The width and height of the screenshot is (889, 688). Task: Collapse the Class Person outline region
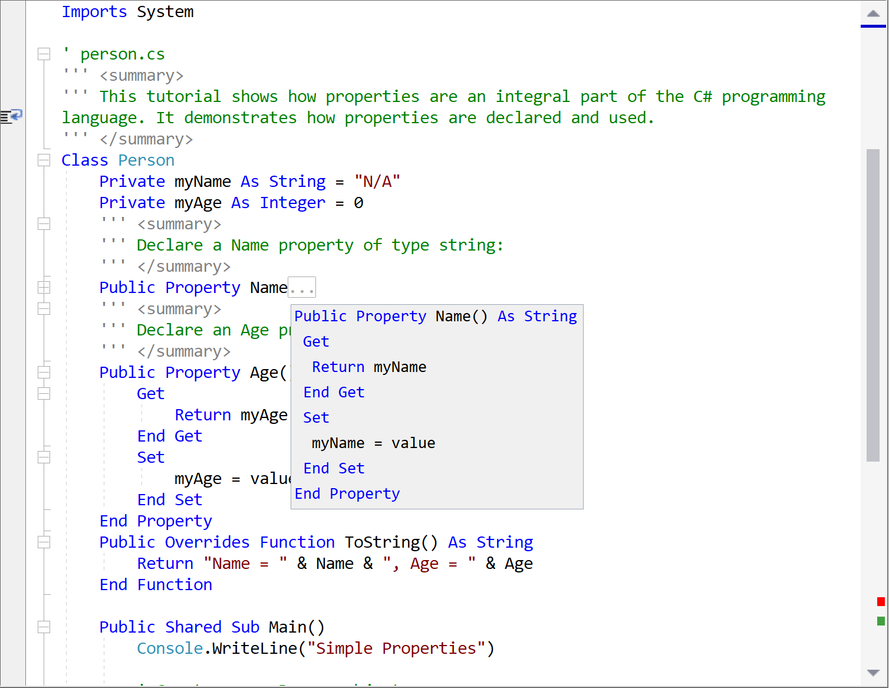(44, 160)
